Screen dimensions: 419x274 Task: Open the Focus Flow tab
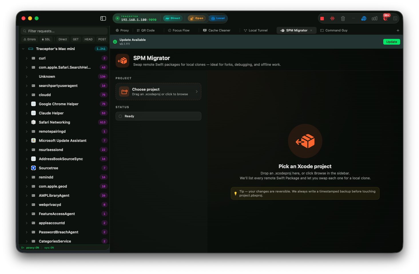pos(179,30)
